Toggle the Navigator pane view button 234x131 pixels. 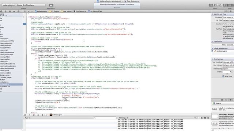click(226, 5)
